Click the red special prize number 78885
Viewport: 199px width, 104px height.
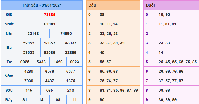tap(50, 15)
